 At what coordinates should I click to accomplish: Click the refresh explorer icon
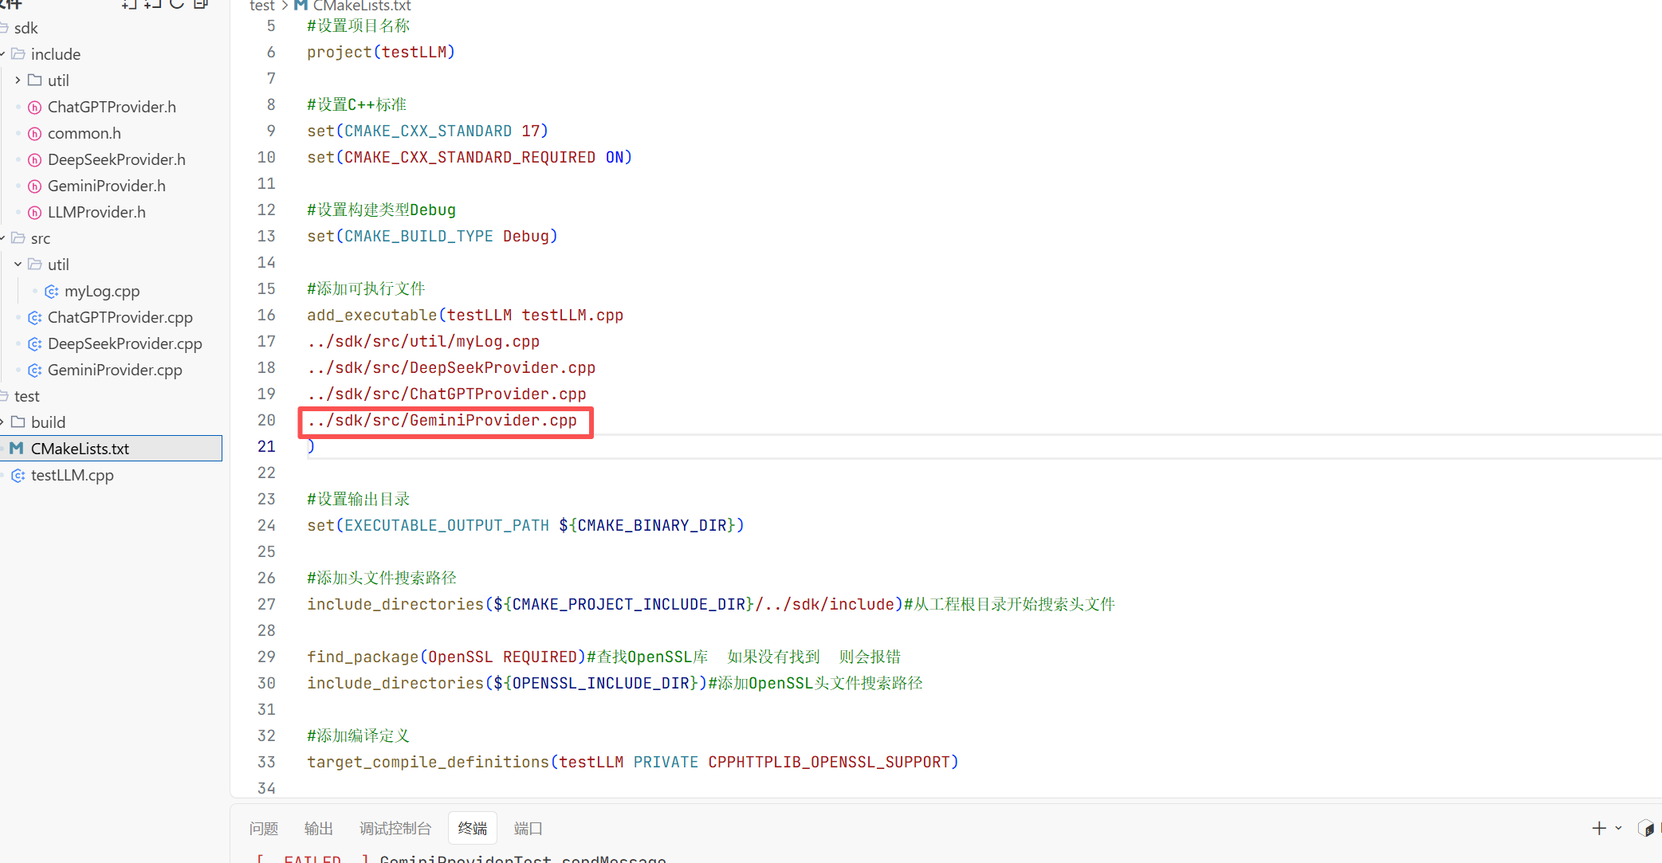pos(177,4)
